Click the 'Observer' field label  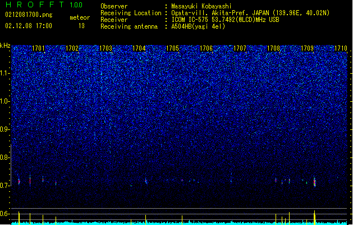[114, 6]
